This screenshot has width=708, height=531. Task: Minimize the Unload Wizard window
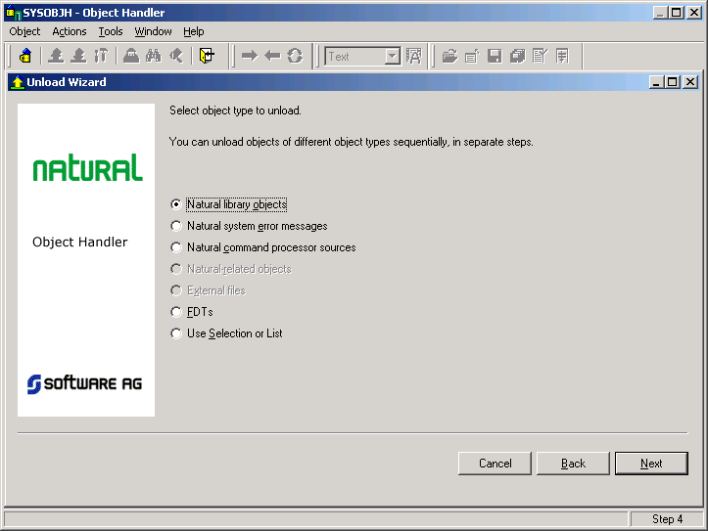point(656,82)
